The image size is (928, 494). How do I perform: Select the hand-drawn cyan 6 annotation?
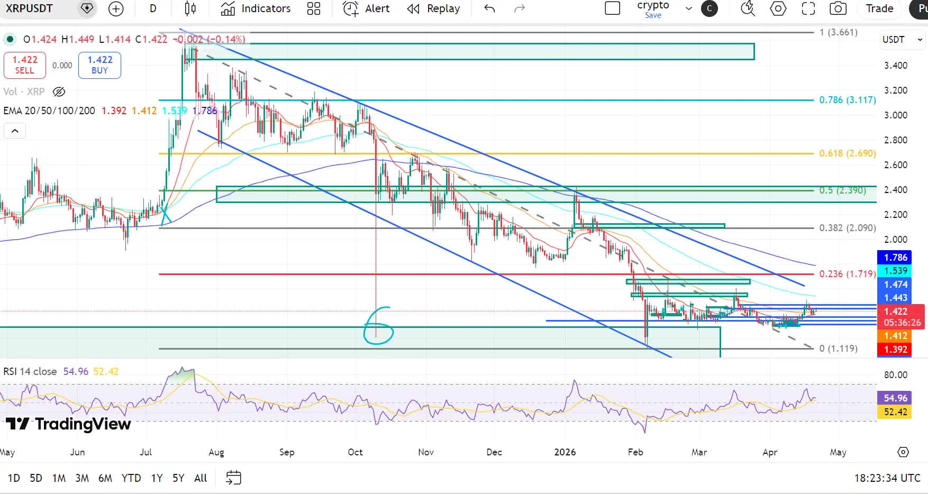[378, 325]
